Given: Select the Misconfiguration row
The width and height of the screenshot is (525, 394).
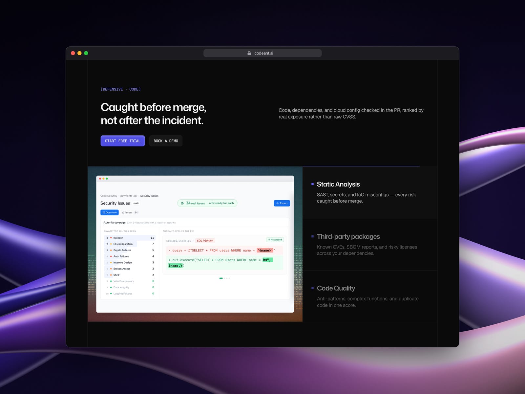Looking at the screenshot, I should coord(130,244).
